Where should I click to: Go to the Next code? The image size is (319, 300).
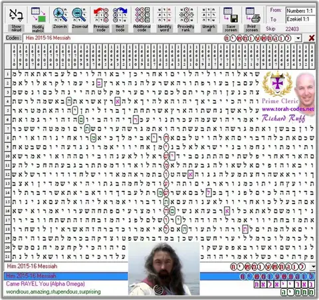click(120, 15)
